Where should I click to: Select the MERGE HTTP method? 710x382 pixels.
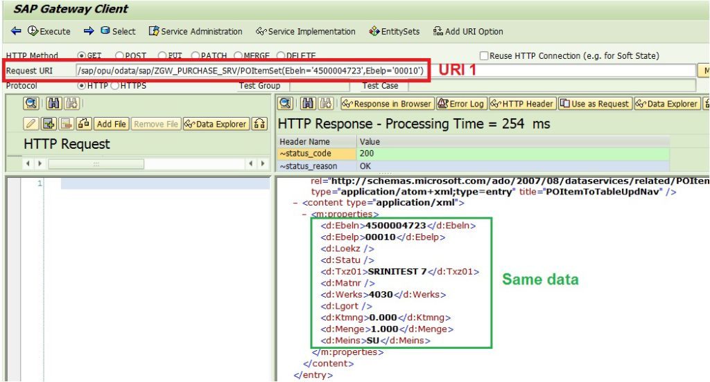point(238,55)
